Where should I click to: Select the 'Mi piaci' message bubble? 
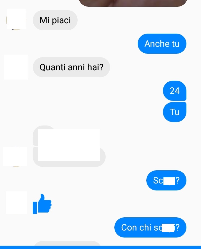click(55, 20)
